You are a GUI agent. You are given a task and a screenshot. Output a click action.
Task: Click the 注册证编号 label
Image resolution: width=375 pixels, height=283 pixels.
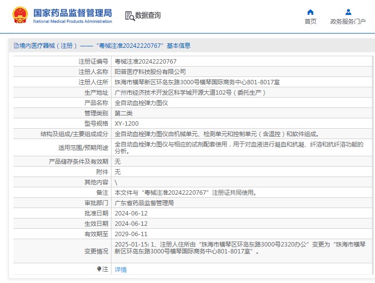coord(93,62)
